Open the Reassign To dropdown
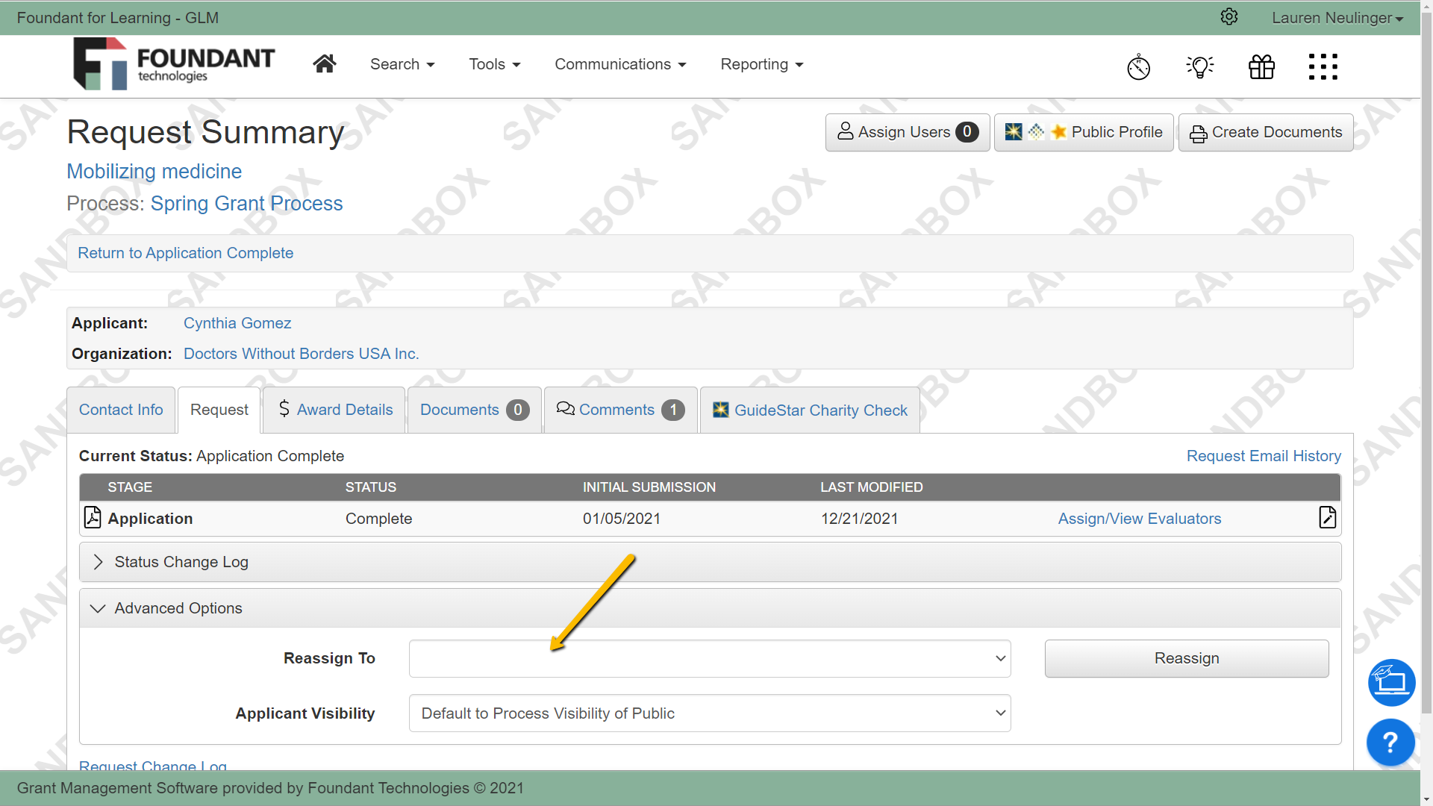This screenshot has width=1433, height=806. 710,658
